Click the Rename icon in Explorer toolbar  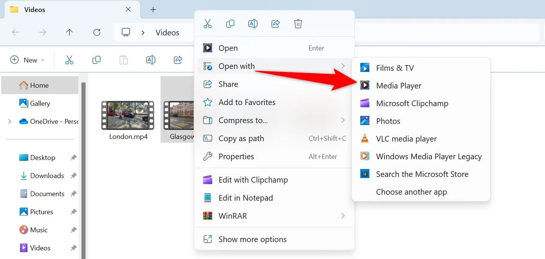coord(151,60)
